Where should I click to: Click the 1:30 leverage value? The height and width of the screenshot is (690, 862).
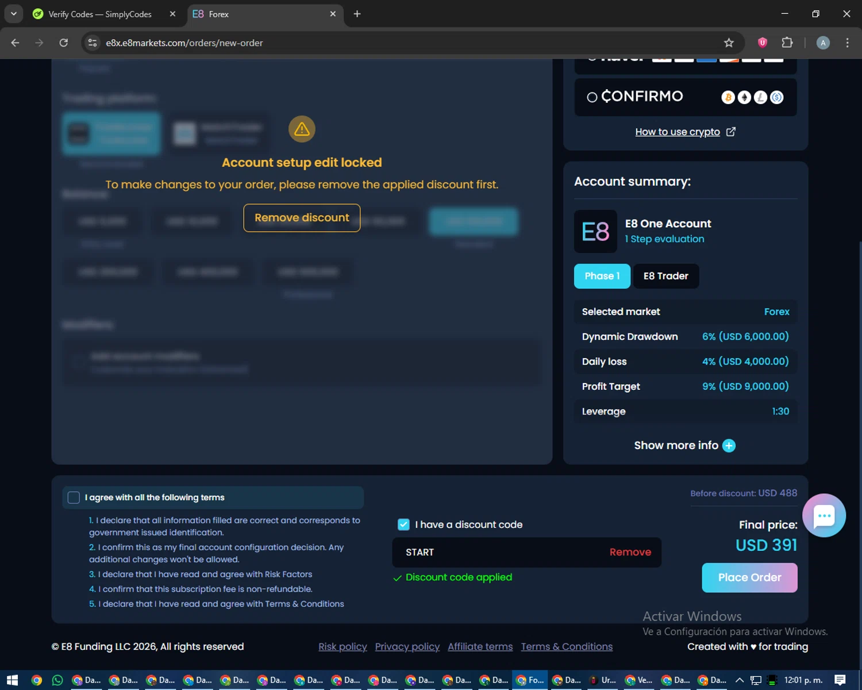pyautogui.click(x=780, y=411)
